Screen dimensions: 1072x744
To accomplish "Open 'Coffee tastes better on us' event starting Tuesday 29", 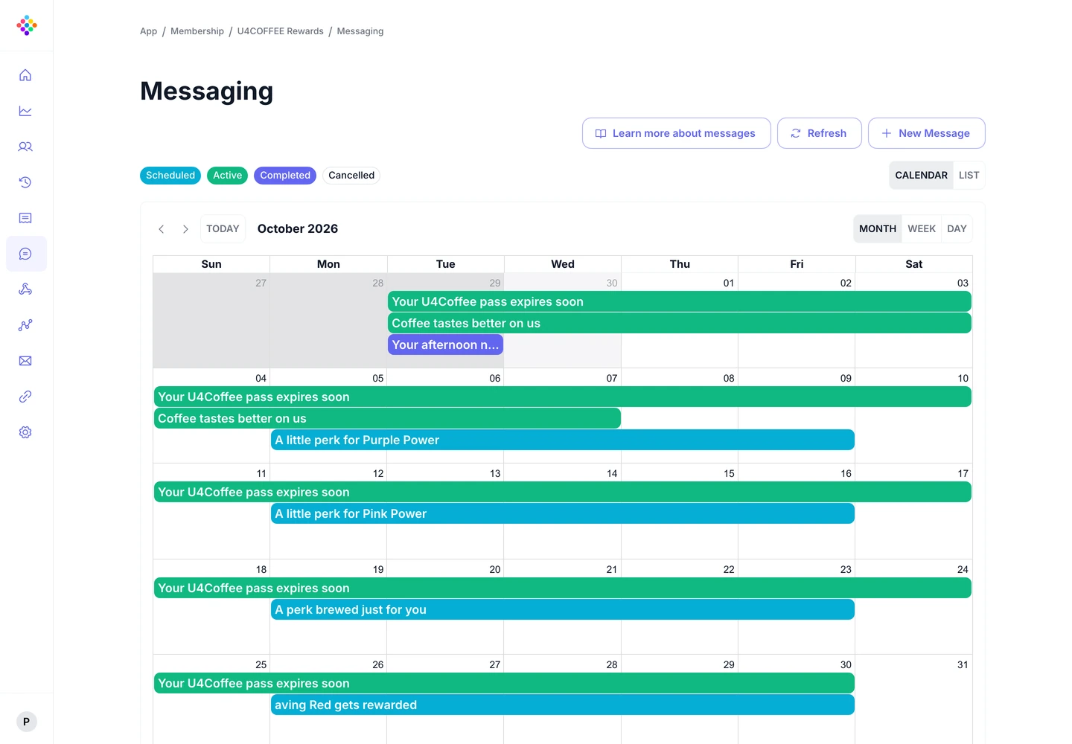I will (680, 323).
